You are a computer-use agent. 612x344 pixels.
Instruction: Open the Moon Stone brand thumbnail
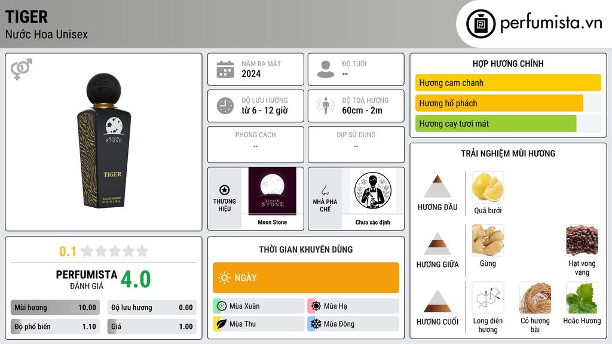click(x=273, y=191)
